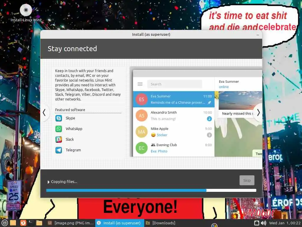Open the volume control in the tray
The image size is (302, 227).
(263, 223)
